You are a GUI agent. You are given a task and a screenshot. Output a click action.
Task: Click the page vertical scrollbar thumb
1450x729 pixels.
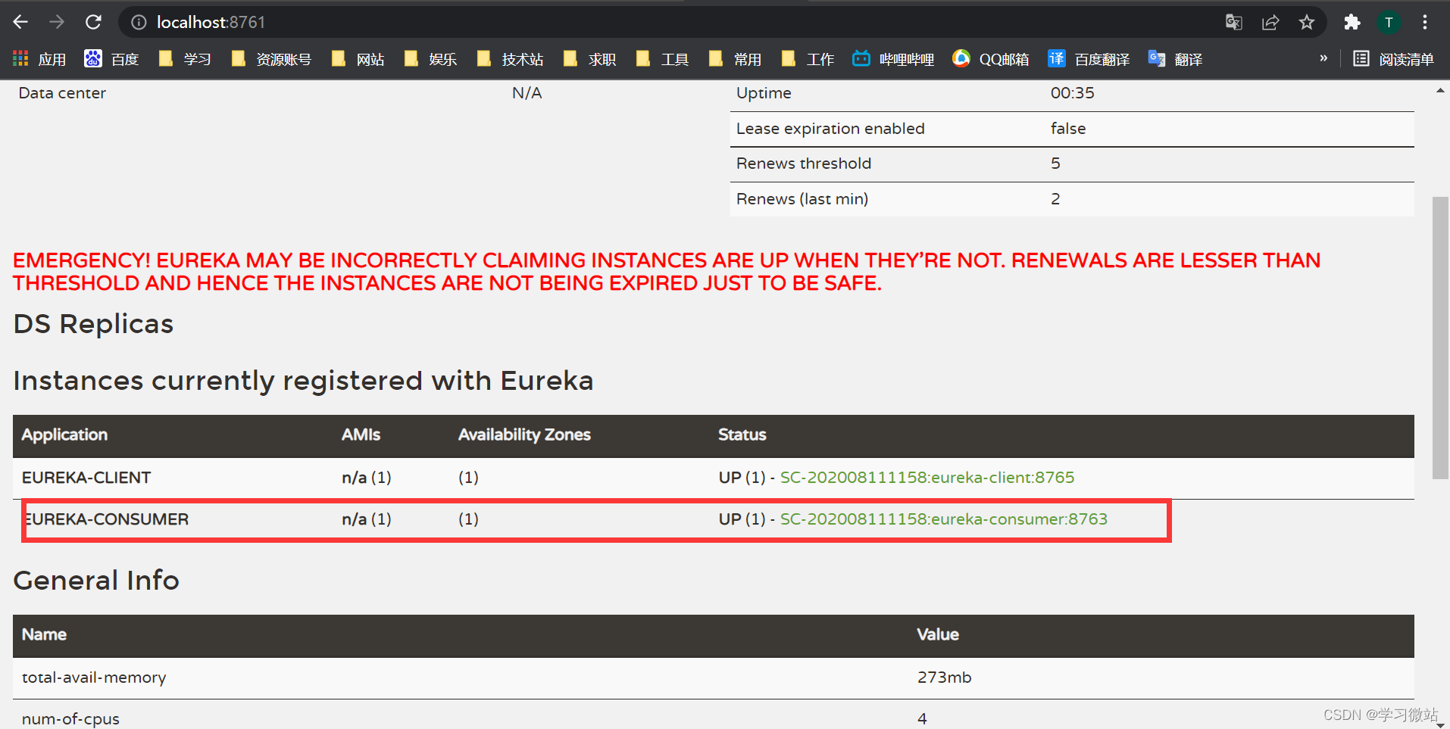pyautogui.click(x=1440, y=338)
